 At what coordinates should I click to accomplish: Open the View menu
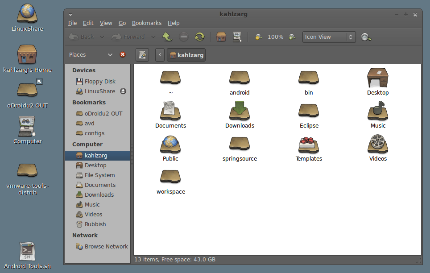(x=106, y=23)
